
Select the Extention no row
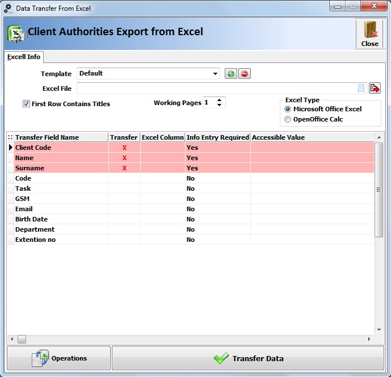(x=191, y=240)
